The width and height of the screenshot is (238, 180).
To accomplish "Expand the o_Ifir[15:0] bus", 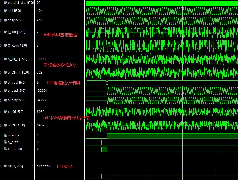I will click(x=1, y=112).
